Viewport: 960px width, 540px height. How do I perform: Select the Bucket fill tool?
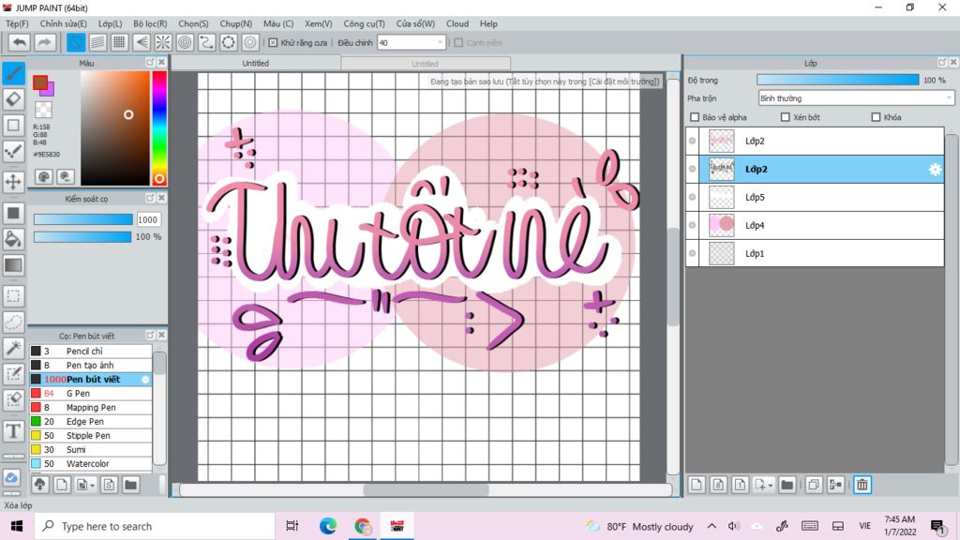pyautogui.click(x=13, y=239)
